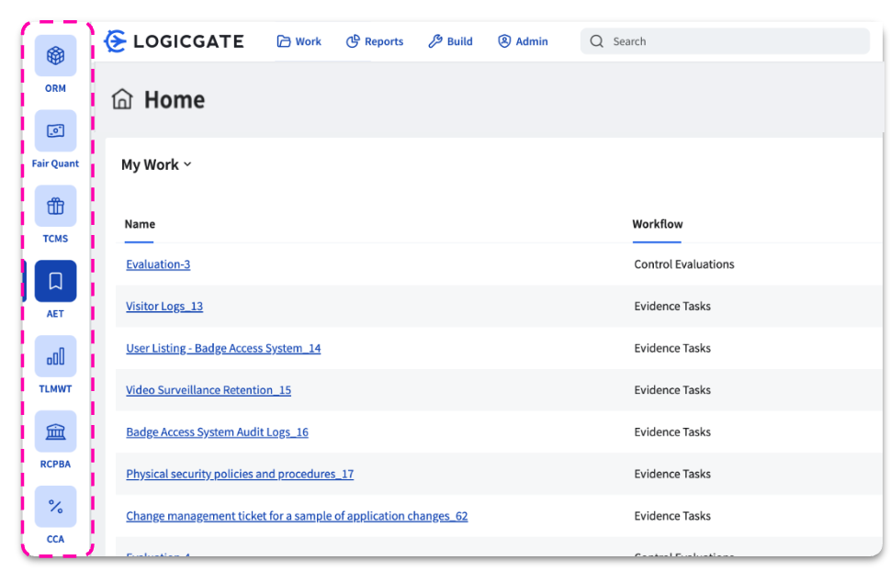Click the Home house icon
890x571 pixels.
[x=122, y=99]
